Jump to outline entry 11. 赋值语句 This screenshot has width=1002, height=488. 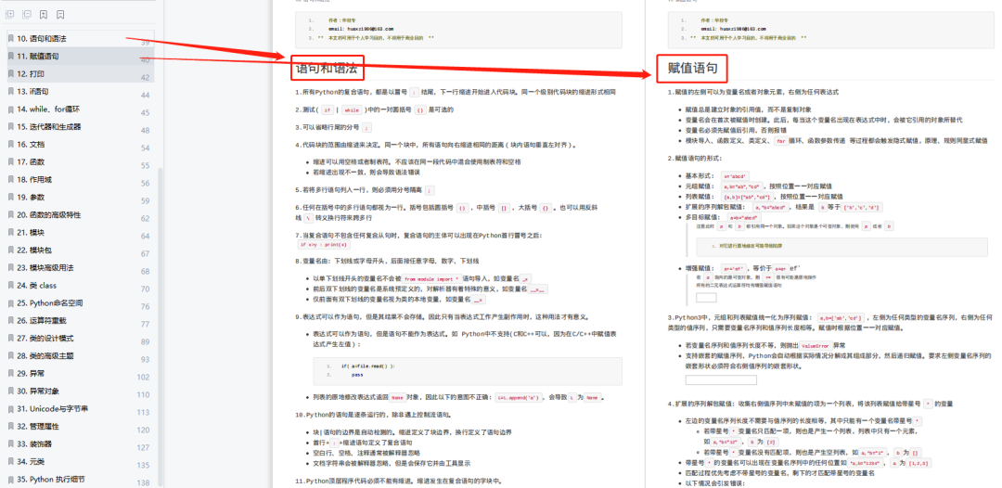coord(81,57)
